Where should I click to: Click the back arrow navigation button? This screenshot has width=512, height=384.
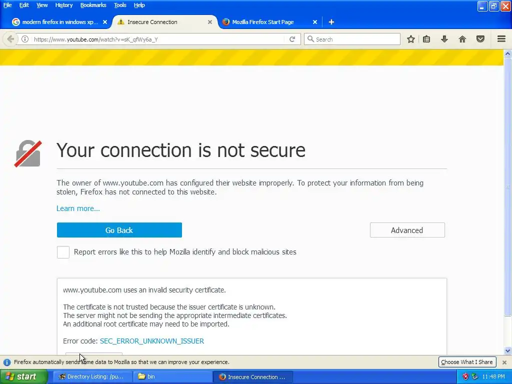[x=10, y=39]
